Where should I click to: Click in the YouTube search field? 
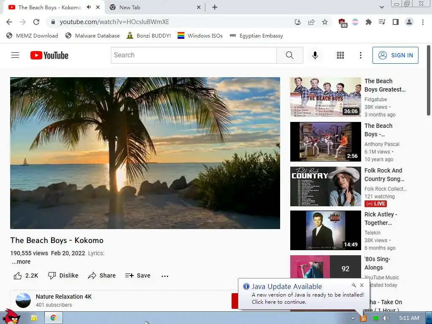[194, 55]
